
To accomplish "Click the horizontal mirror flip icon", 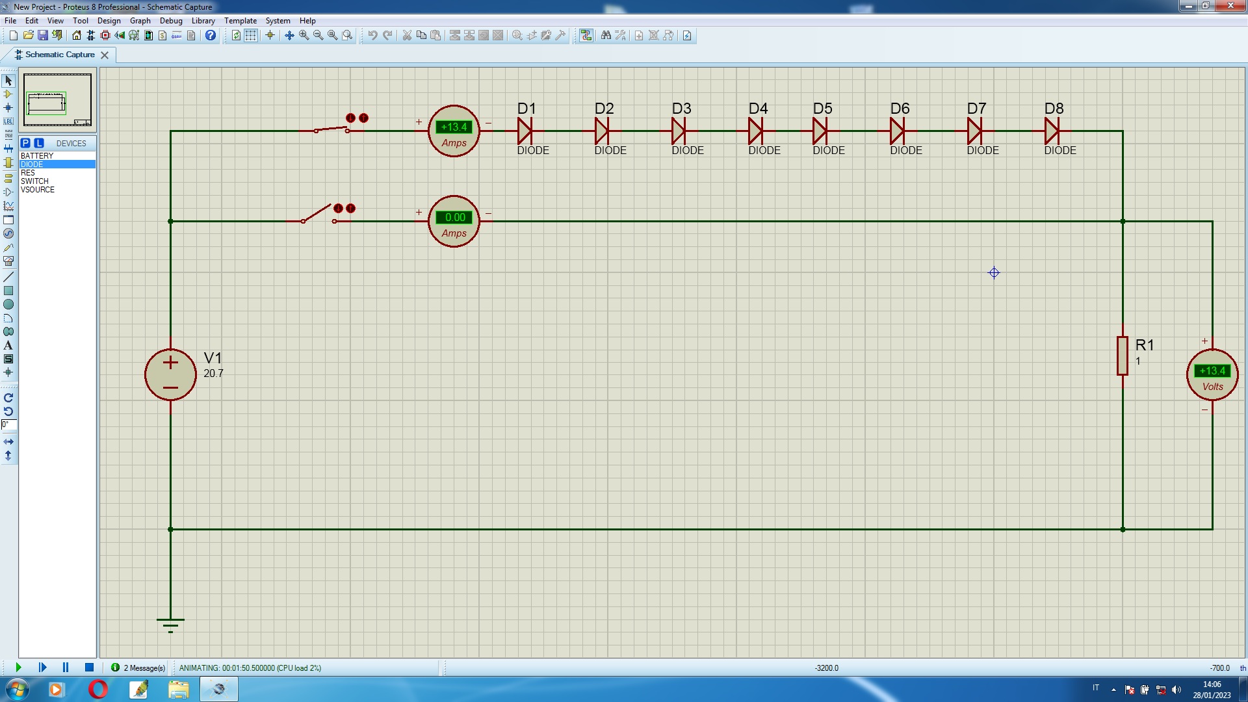I will (8, 442).
